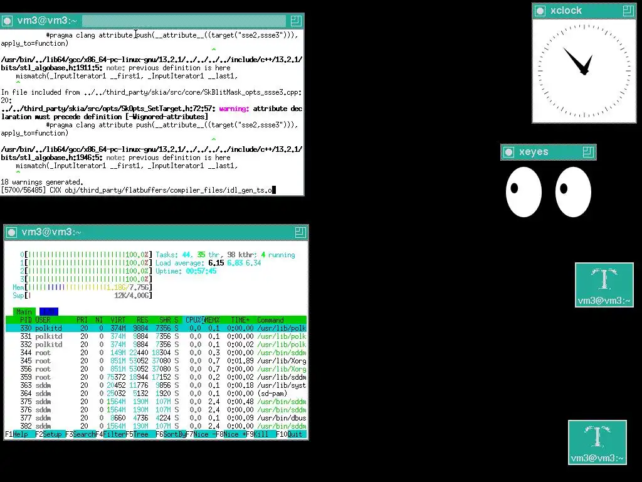This screenshot has width=642, height=482.
Task: Sort by the PID column header
Action: coord(25,320)
